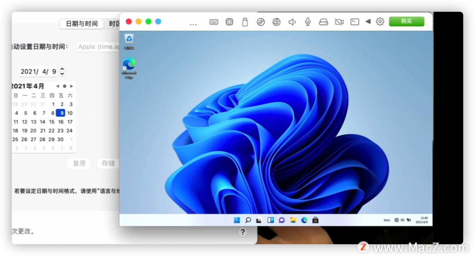Image resolution: width=475 pixels, height=256 pixels.
Task: Select the 日期与时间 tab
Action: coord(81,24)
